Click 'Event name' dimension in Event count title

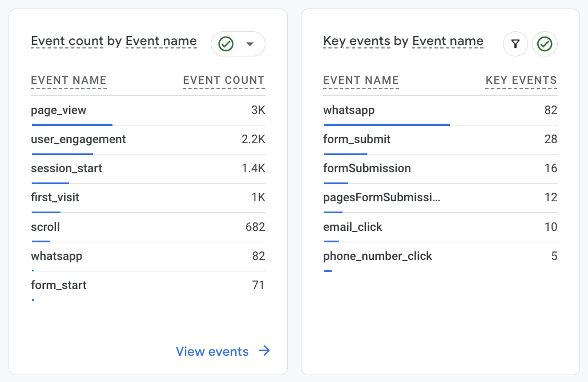click(x=161, y=41)
